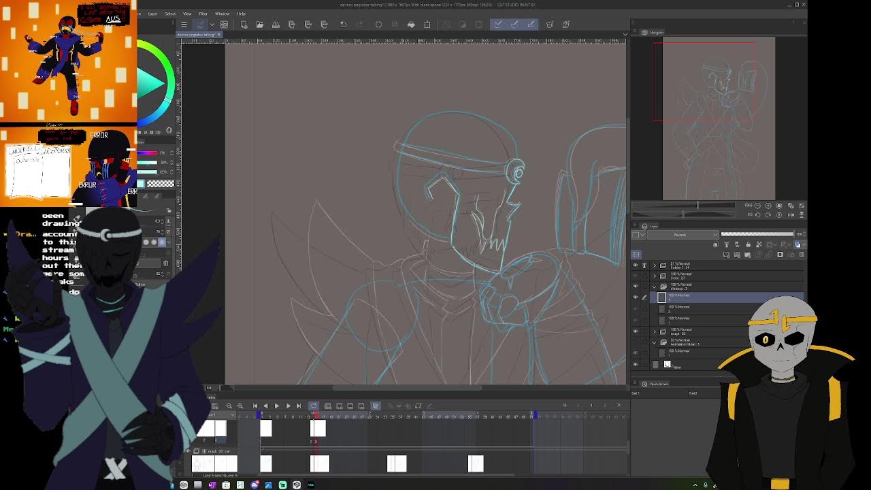
Task: Click the Navigator zoom slider
Action: [x=683, y=205]
